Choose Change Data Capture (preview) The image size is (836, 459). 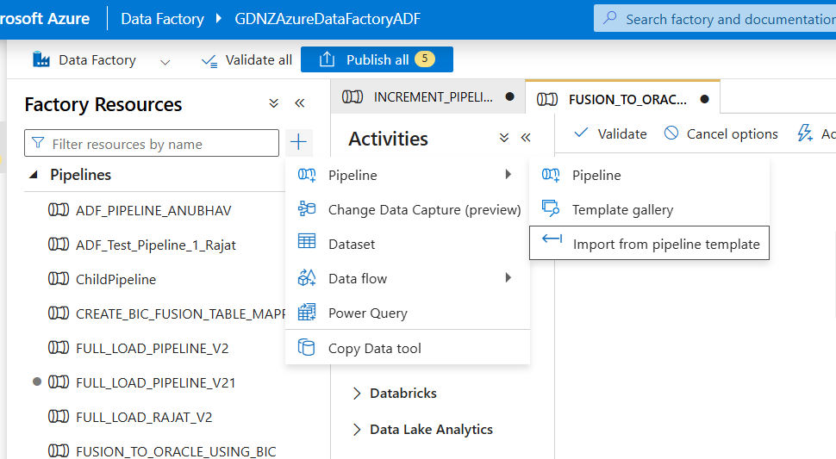click(408, 209)
